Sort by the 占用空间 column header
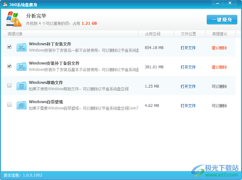This screenshot has width=242, height=180. coord(153,34)
